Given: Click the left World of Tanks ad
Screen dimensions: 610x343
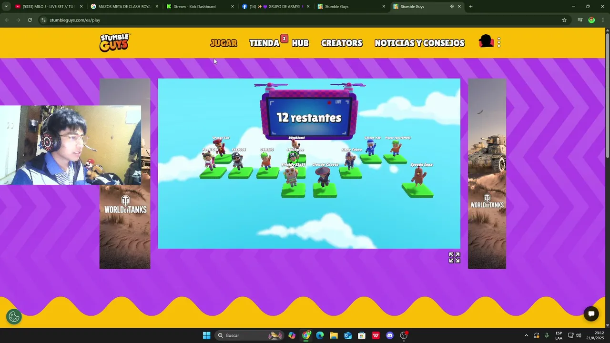Looking at the screenshot, I should [125, 227].
